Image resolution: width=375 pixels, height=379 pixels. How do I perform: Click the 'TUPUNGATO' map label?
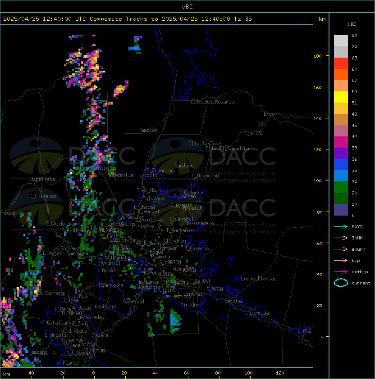(73, 313)
